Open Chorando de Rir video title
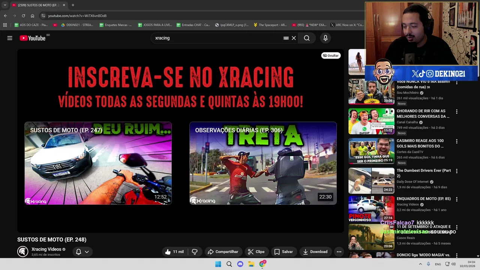The width and height of the screenshot is (480, 270). coord(423,114)
